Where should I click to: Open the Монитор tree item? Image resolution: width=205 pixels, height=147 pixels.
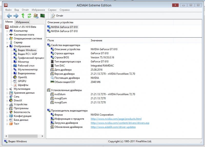pos(23,62)
